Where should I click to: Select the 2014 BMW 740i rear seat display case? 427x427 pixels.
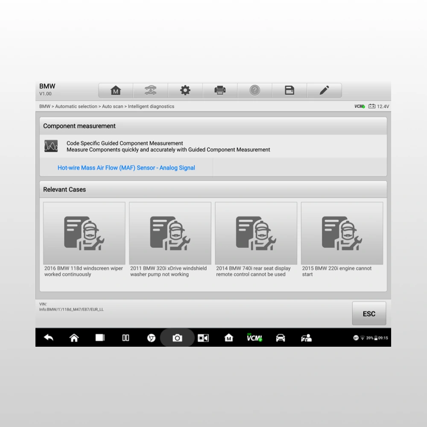point(256,239)
